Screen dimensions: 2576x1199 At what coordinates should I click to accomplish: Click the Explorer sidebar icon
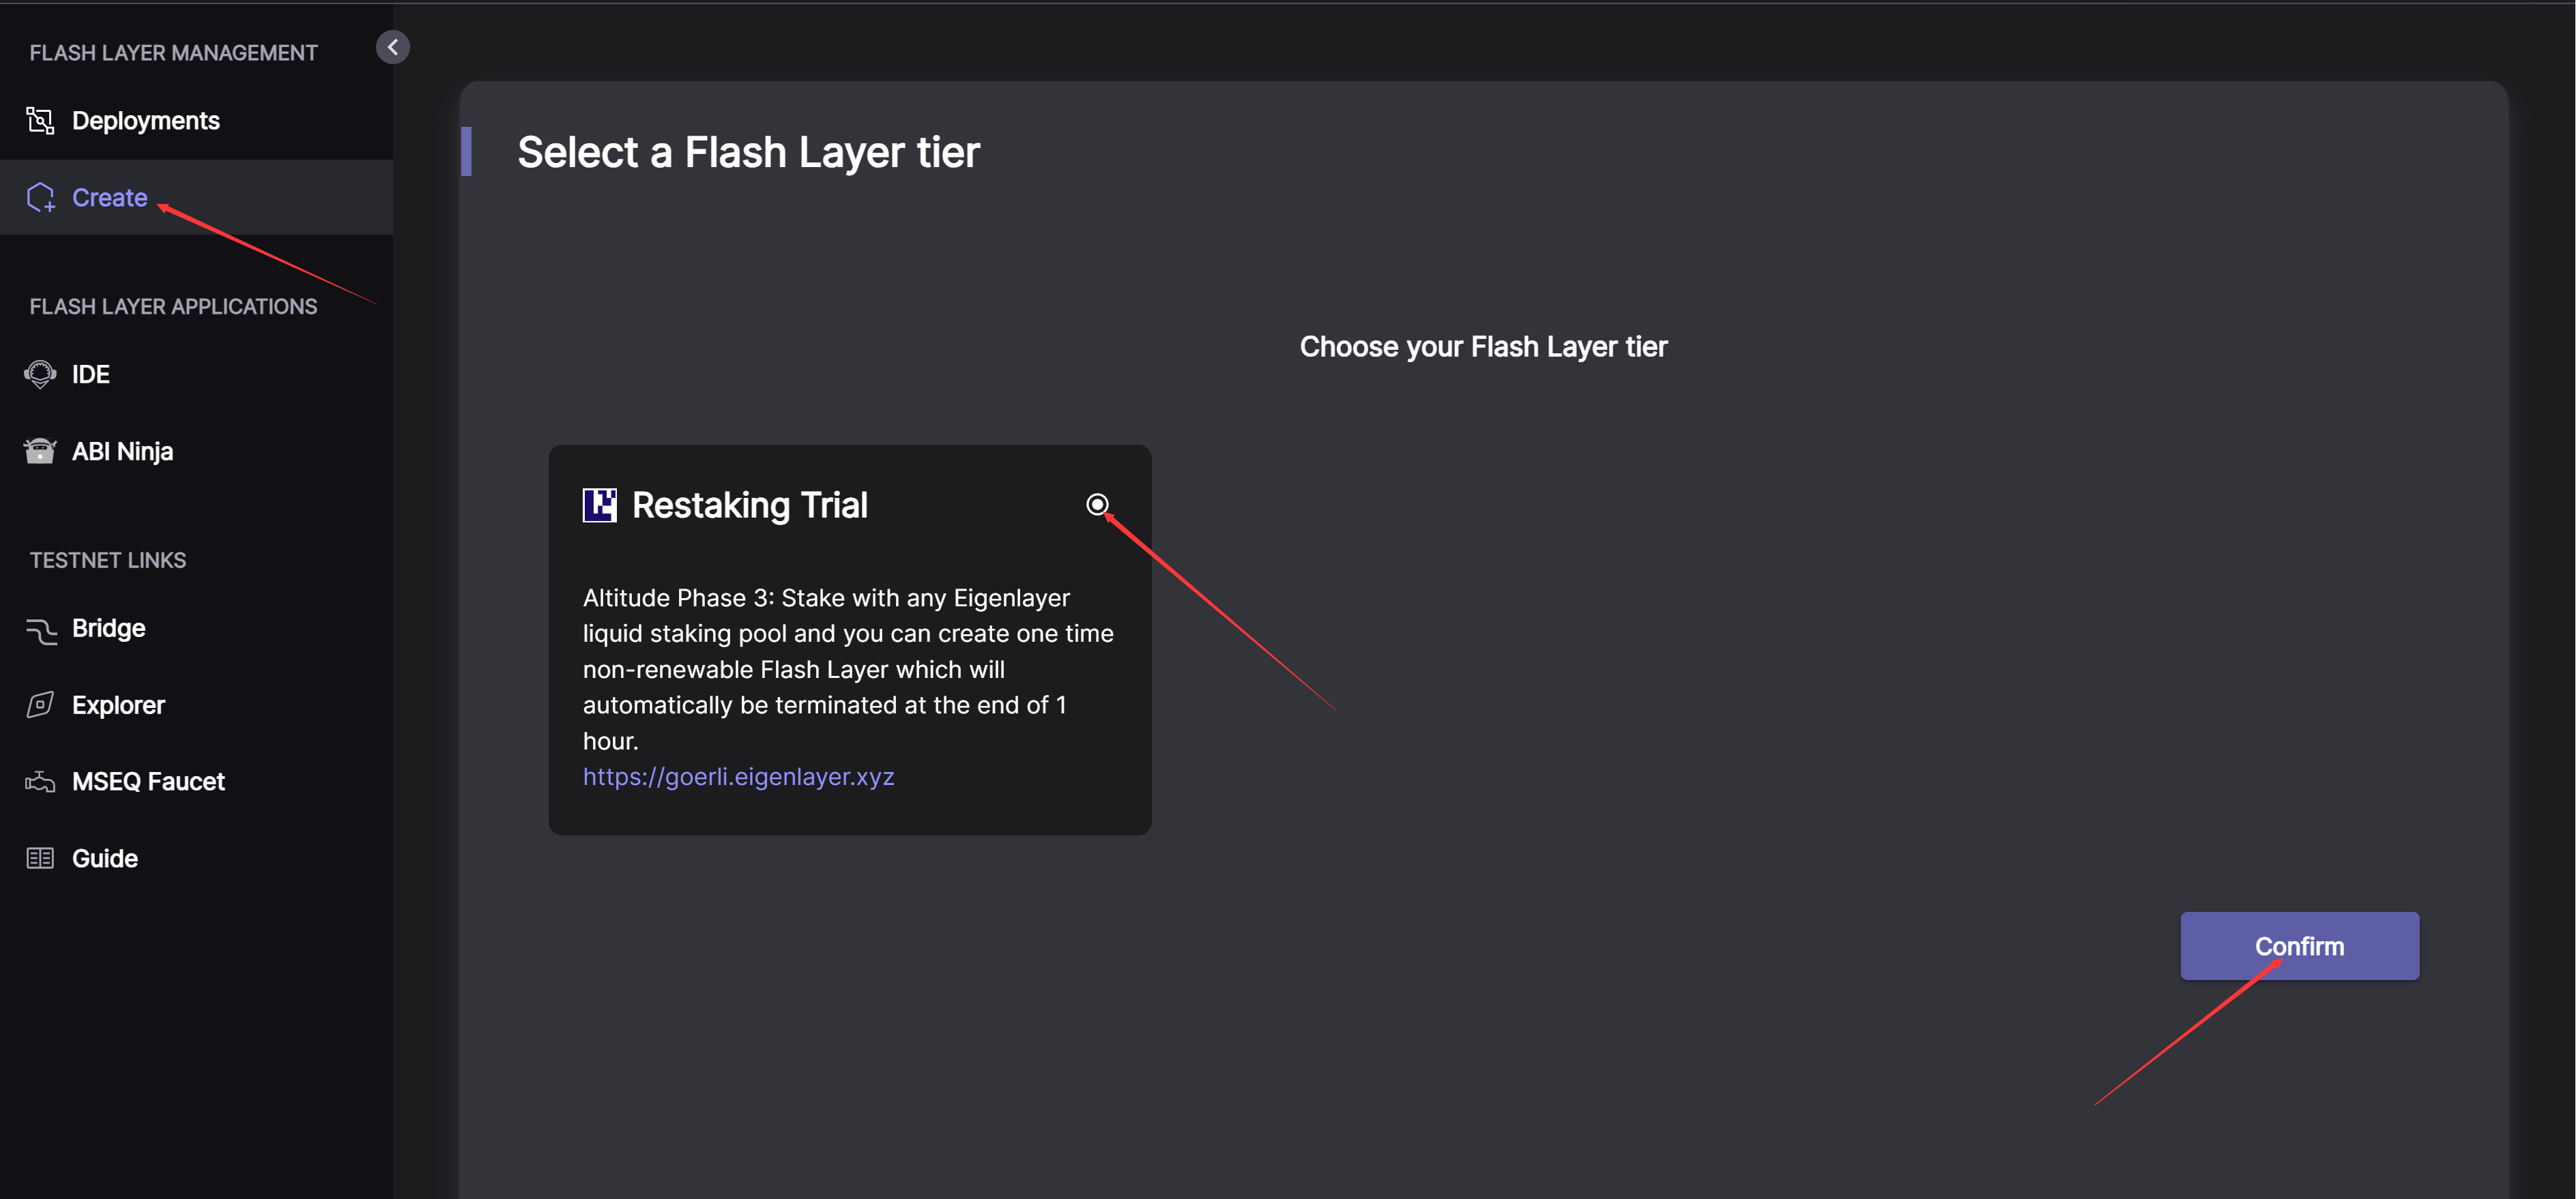click(x=40, y=705)
